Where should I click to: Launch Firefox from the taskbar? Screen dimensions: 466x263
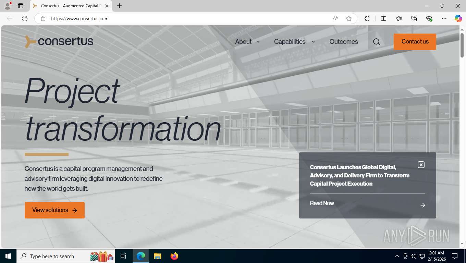coord(174,256)
